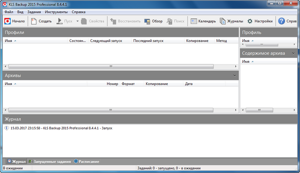Viewport: 300px width, 173px height.
Task: Sort archives by Дата column
Action: point(204,84)
